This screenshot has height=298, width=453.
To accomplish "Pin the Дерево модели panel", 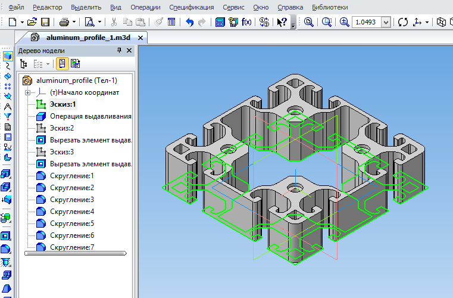I will (x=119, y=51).
